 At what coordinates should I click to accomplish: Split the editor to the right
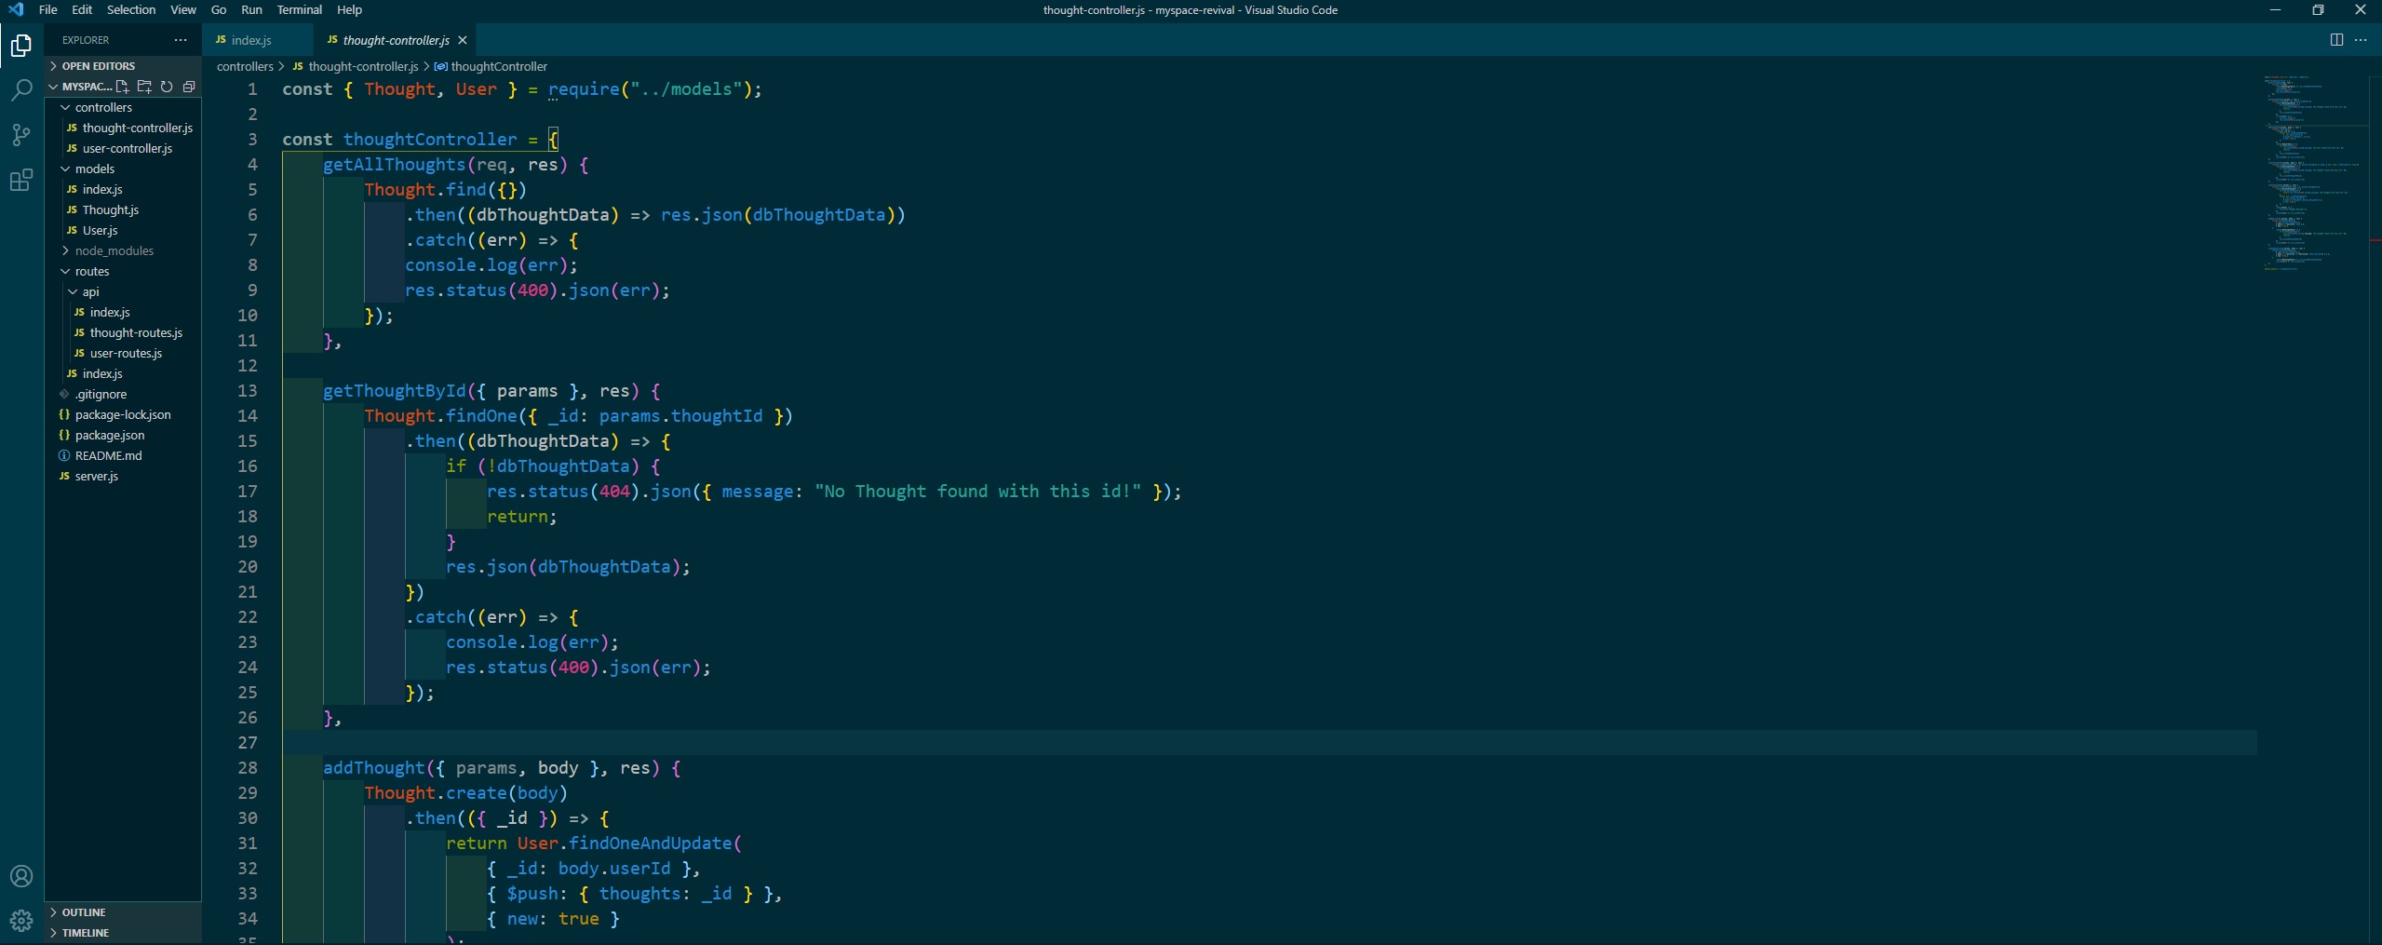[2336, 40]
